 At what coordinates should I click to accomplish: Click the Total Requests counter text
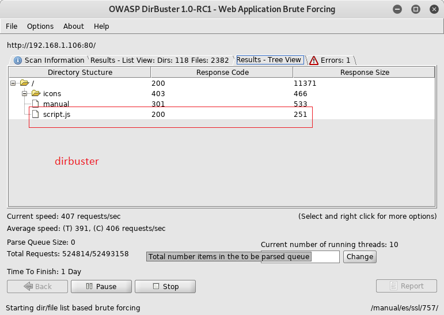click(x=68, y=254)
